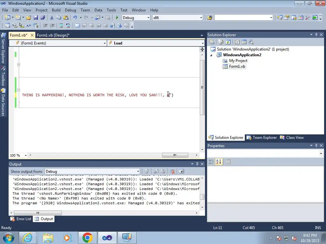Switch to Form1.vb [Design]* tab
The image size is (326, 244).
click(53, 35)
